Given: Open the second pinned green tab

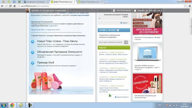Looking at the screenshot, I should tap(9, 2).
